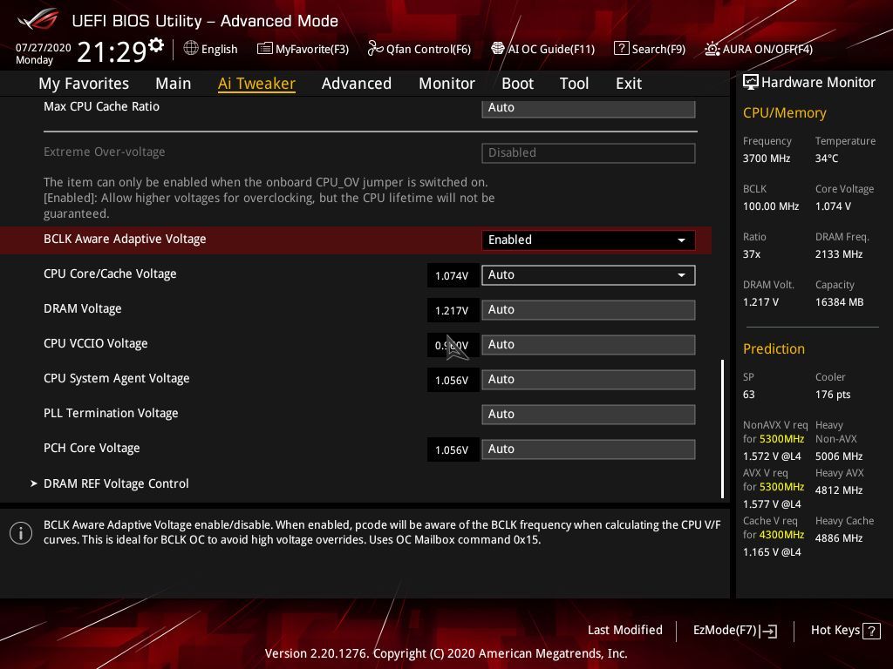Click the 1.056V PCH Core voltage reading
This screenshot has width=893, height=669.
[x=452, y=450]
